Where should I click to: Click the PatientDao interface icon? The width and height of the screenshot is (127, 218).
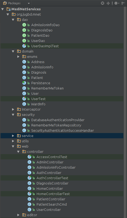[24, 36]
